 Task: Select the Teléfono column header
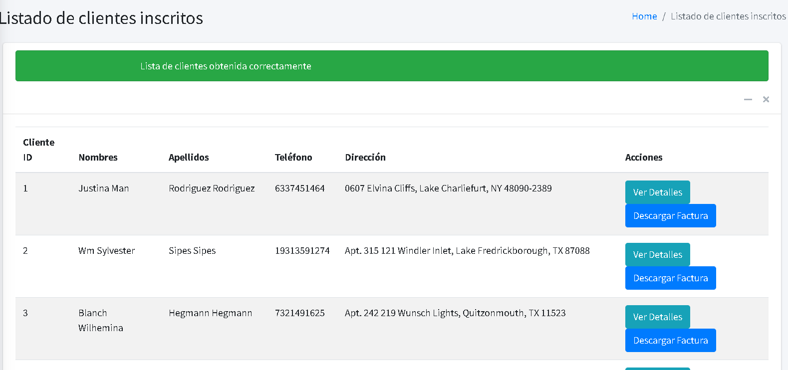(x=293, y=157)
